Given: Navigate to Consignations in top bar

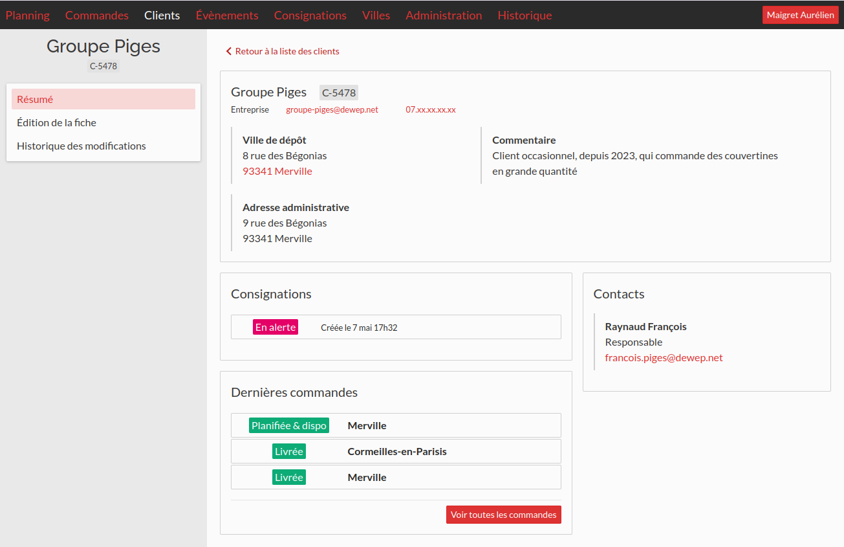Looking at the screenshot, I should [x=310, y=15].
